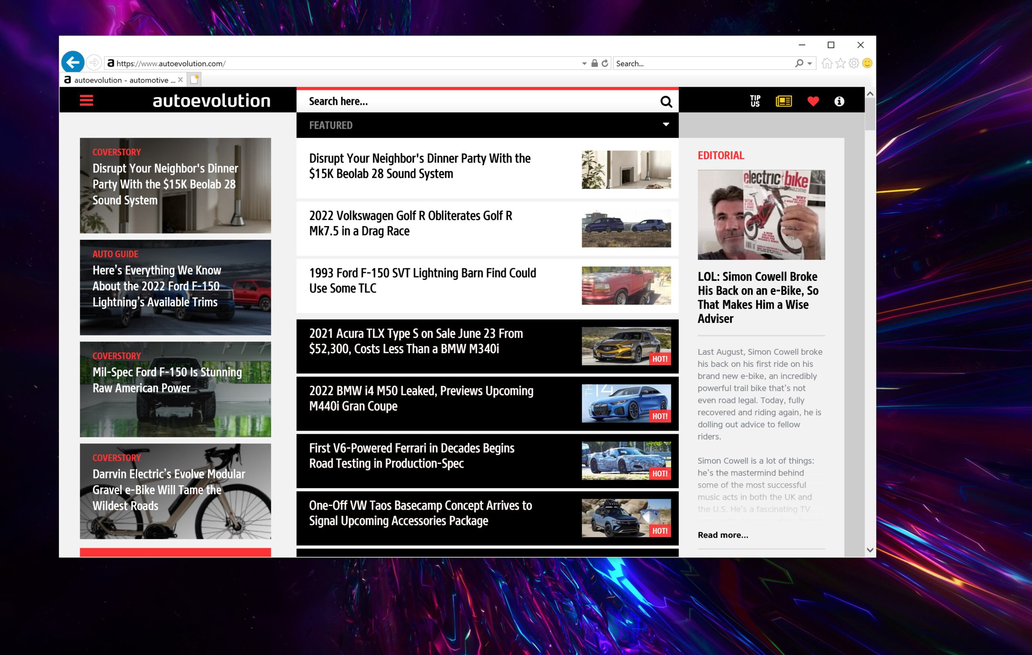Open the 2022 Volkswagen Golf R article
Viewport: 1032px width, 655px height.
[410, 223]
